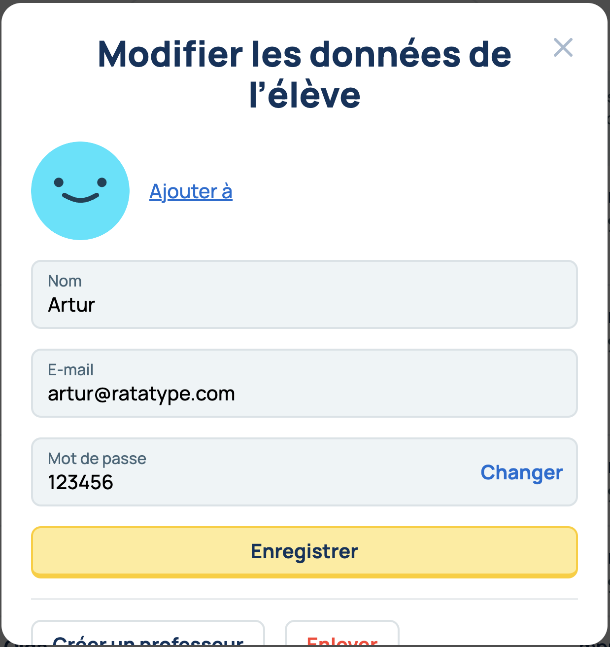This screenshot has height=647, width=610.
Task: Click the "E-mail" field label
Action: point(70,370)
